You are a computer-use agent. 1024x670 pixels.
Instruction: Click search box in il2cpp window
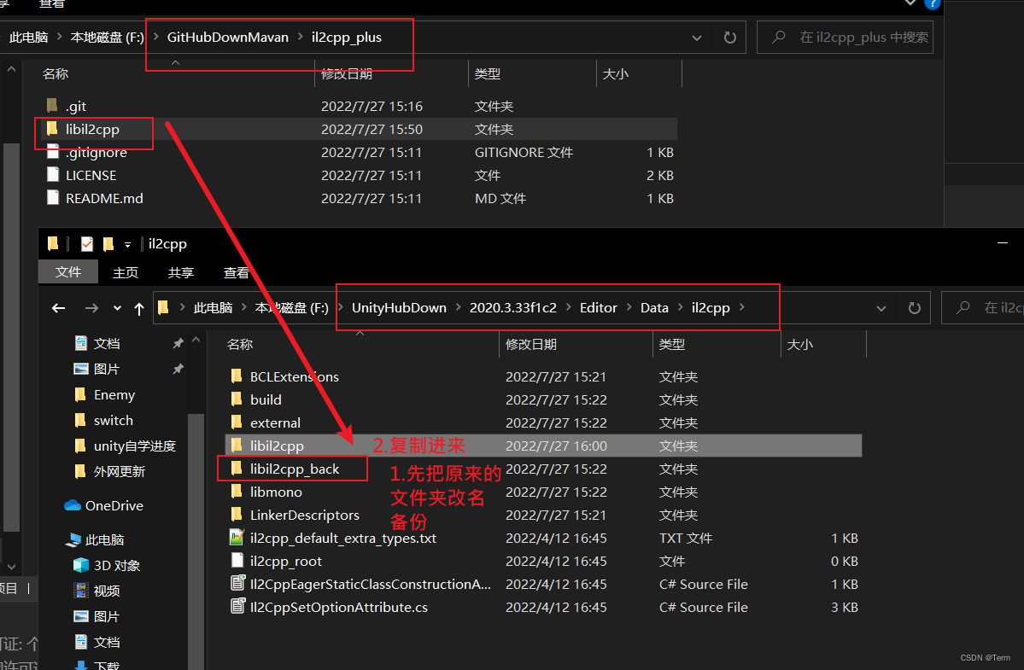coord(982,307)
